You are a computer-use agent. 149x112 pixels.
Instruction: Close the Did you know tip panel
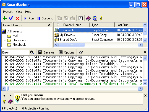145,95
